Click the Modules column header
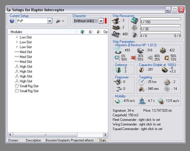Screen dimensions: 190x151 click(16, 32)
